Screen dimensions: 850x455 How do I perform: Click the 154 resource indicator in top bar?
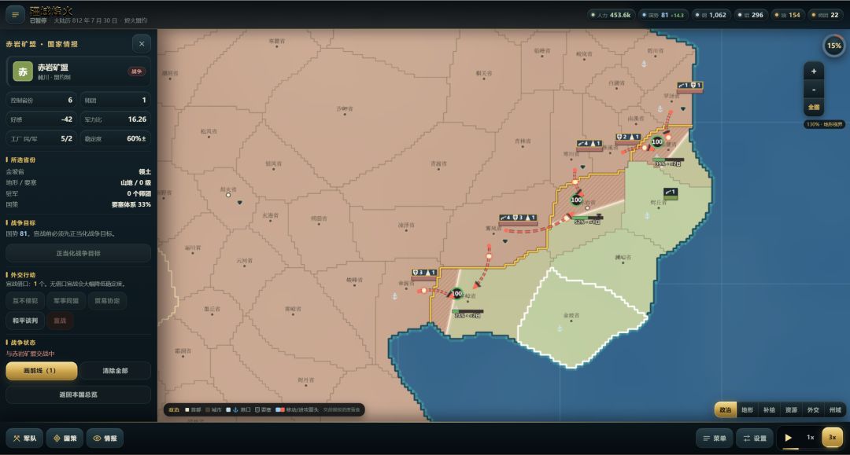click(787, 15)
